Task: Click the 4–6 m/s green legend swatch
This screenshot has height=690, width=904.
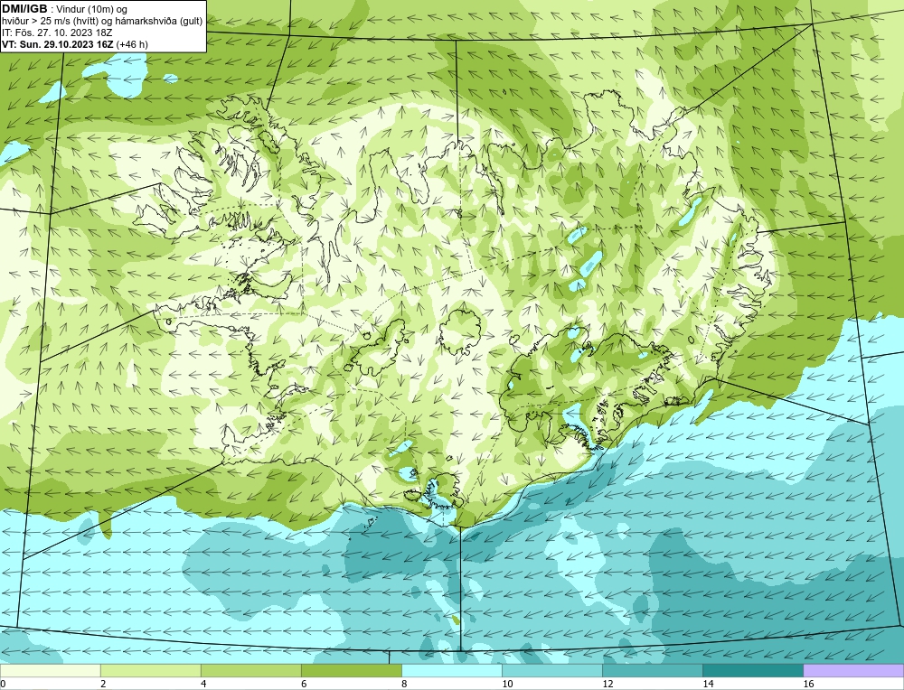Action: (x=250, y=670)
